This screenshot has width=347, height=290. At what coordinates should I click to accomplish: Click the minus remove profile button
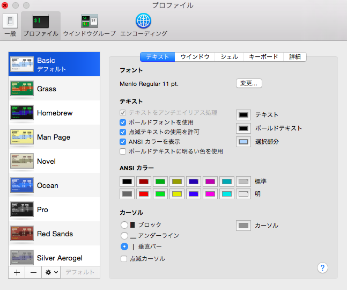click(x=33, y=272)
